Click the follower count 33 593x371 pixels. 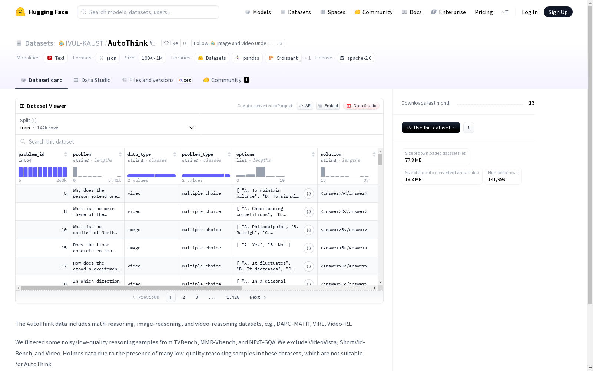[x=280, y=43]
